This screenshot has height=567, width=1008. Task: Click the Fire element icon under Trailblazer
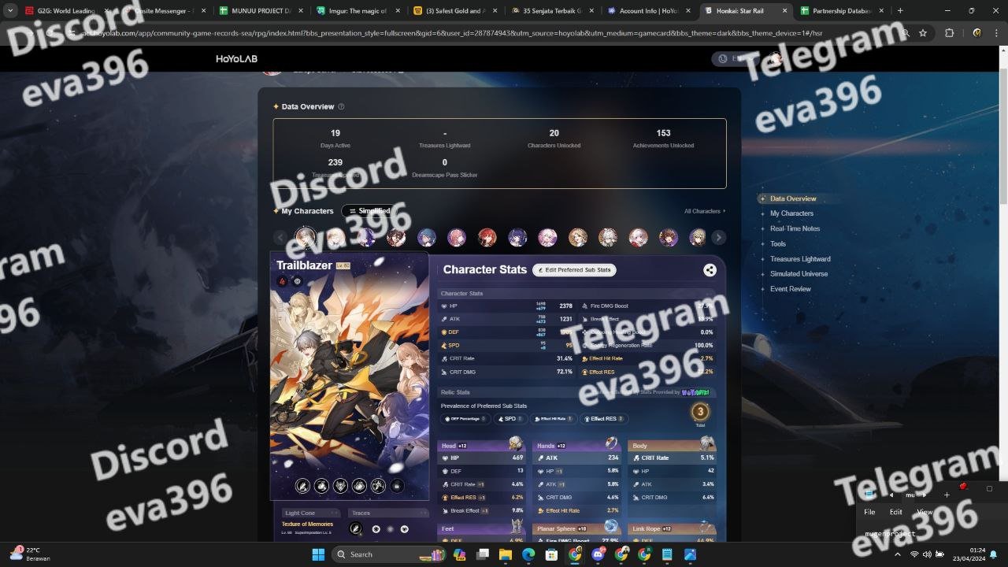(282, 281)
